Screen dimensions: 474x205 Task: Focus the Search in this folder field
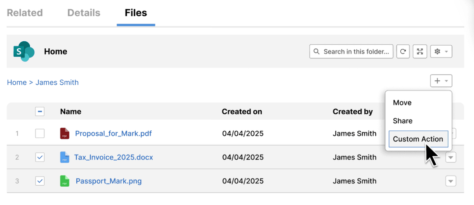[x=351, y=51]
